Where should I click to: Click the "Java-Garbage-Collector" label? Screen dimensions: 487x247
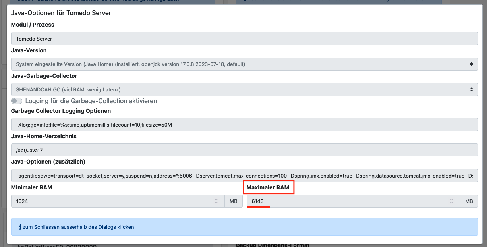pyautogui.click(x=44, y=76)
